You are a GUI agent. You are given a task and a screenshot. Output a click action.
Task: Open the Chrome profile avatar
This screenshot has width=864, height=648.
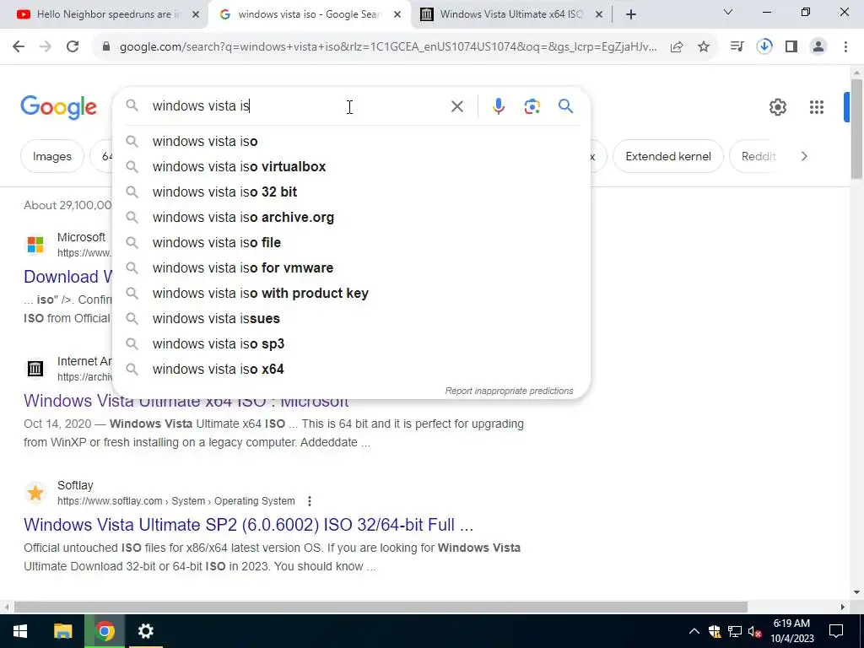818,47
